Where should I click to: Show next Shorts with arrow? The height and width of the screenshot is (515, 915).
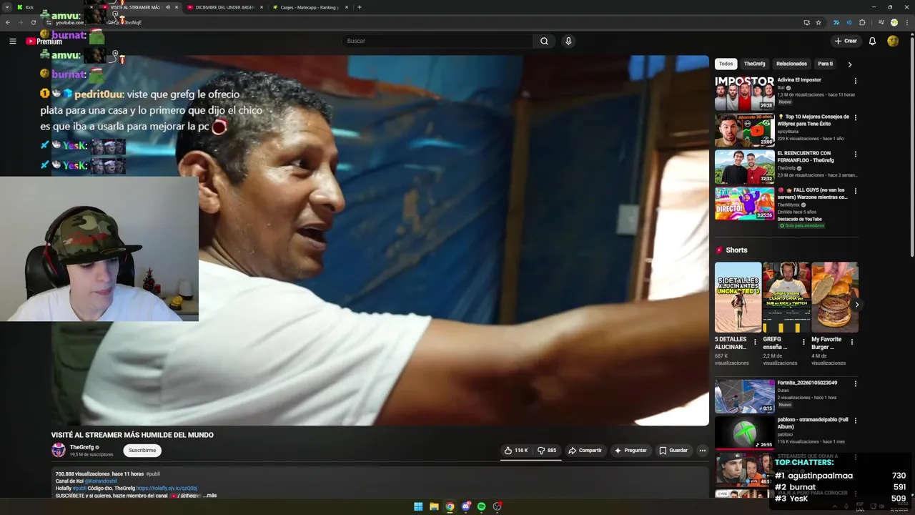coord(856,305)
